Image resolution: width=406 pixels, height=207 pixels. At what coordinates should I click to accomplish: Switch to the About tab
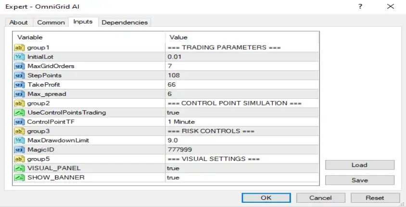tap(19, 23)
